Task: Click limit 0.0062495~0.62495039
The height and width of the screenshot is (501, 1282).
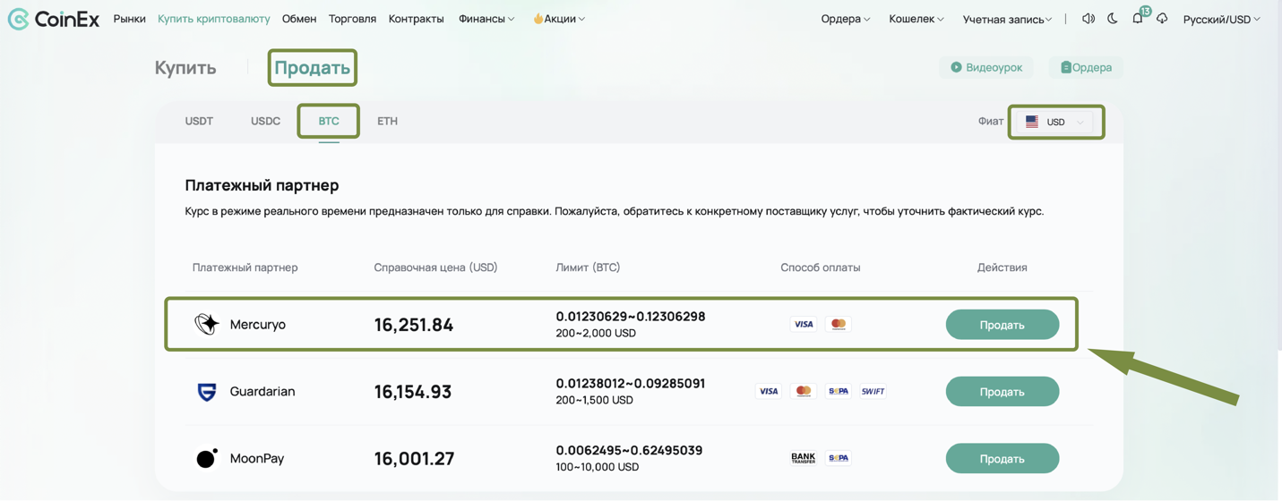Action: [x=629, y=450]
